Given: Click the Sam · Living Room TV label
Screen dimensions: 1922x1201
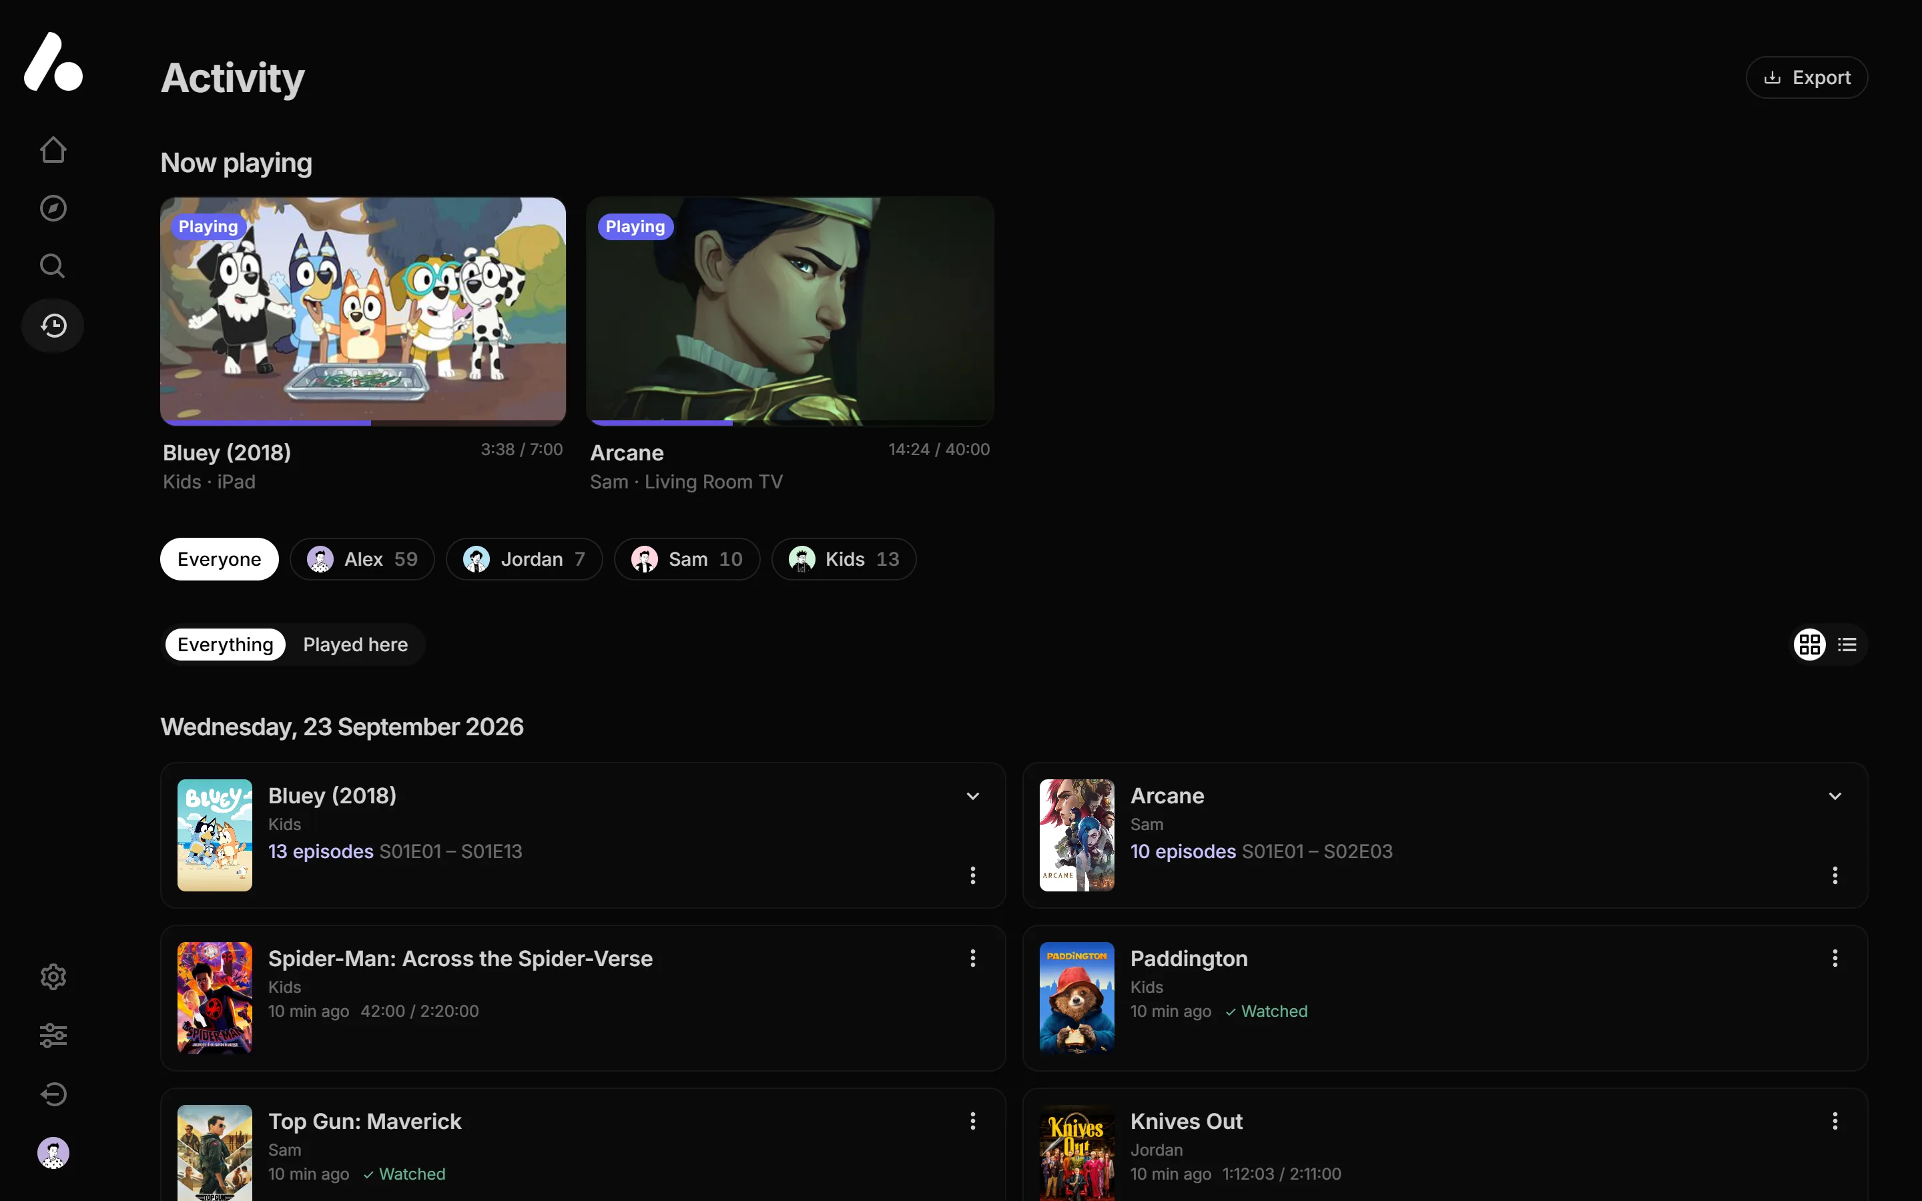Looking at the screenshot, I should (685, 481).
